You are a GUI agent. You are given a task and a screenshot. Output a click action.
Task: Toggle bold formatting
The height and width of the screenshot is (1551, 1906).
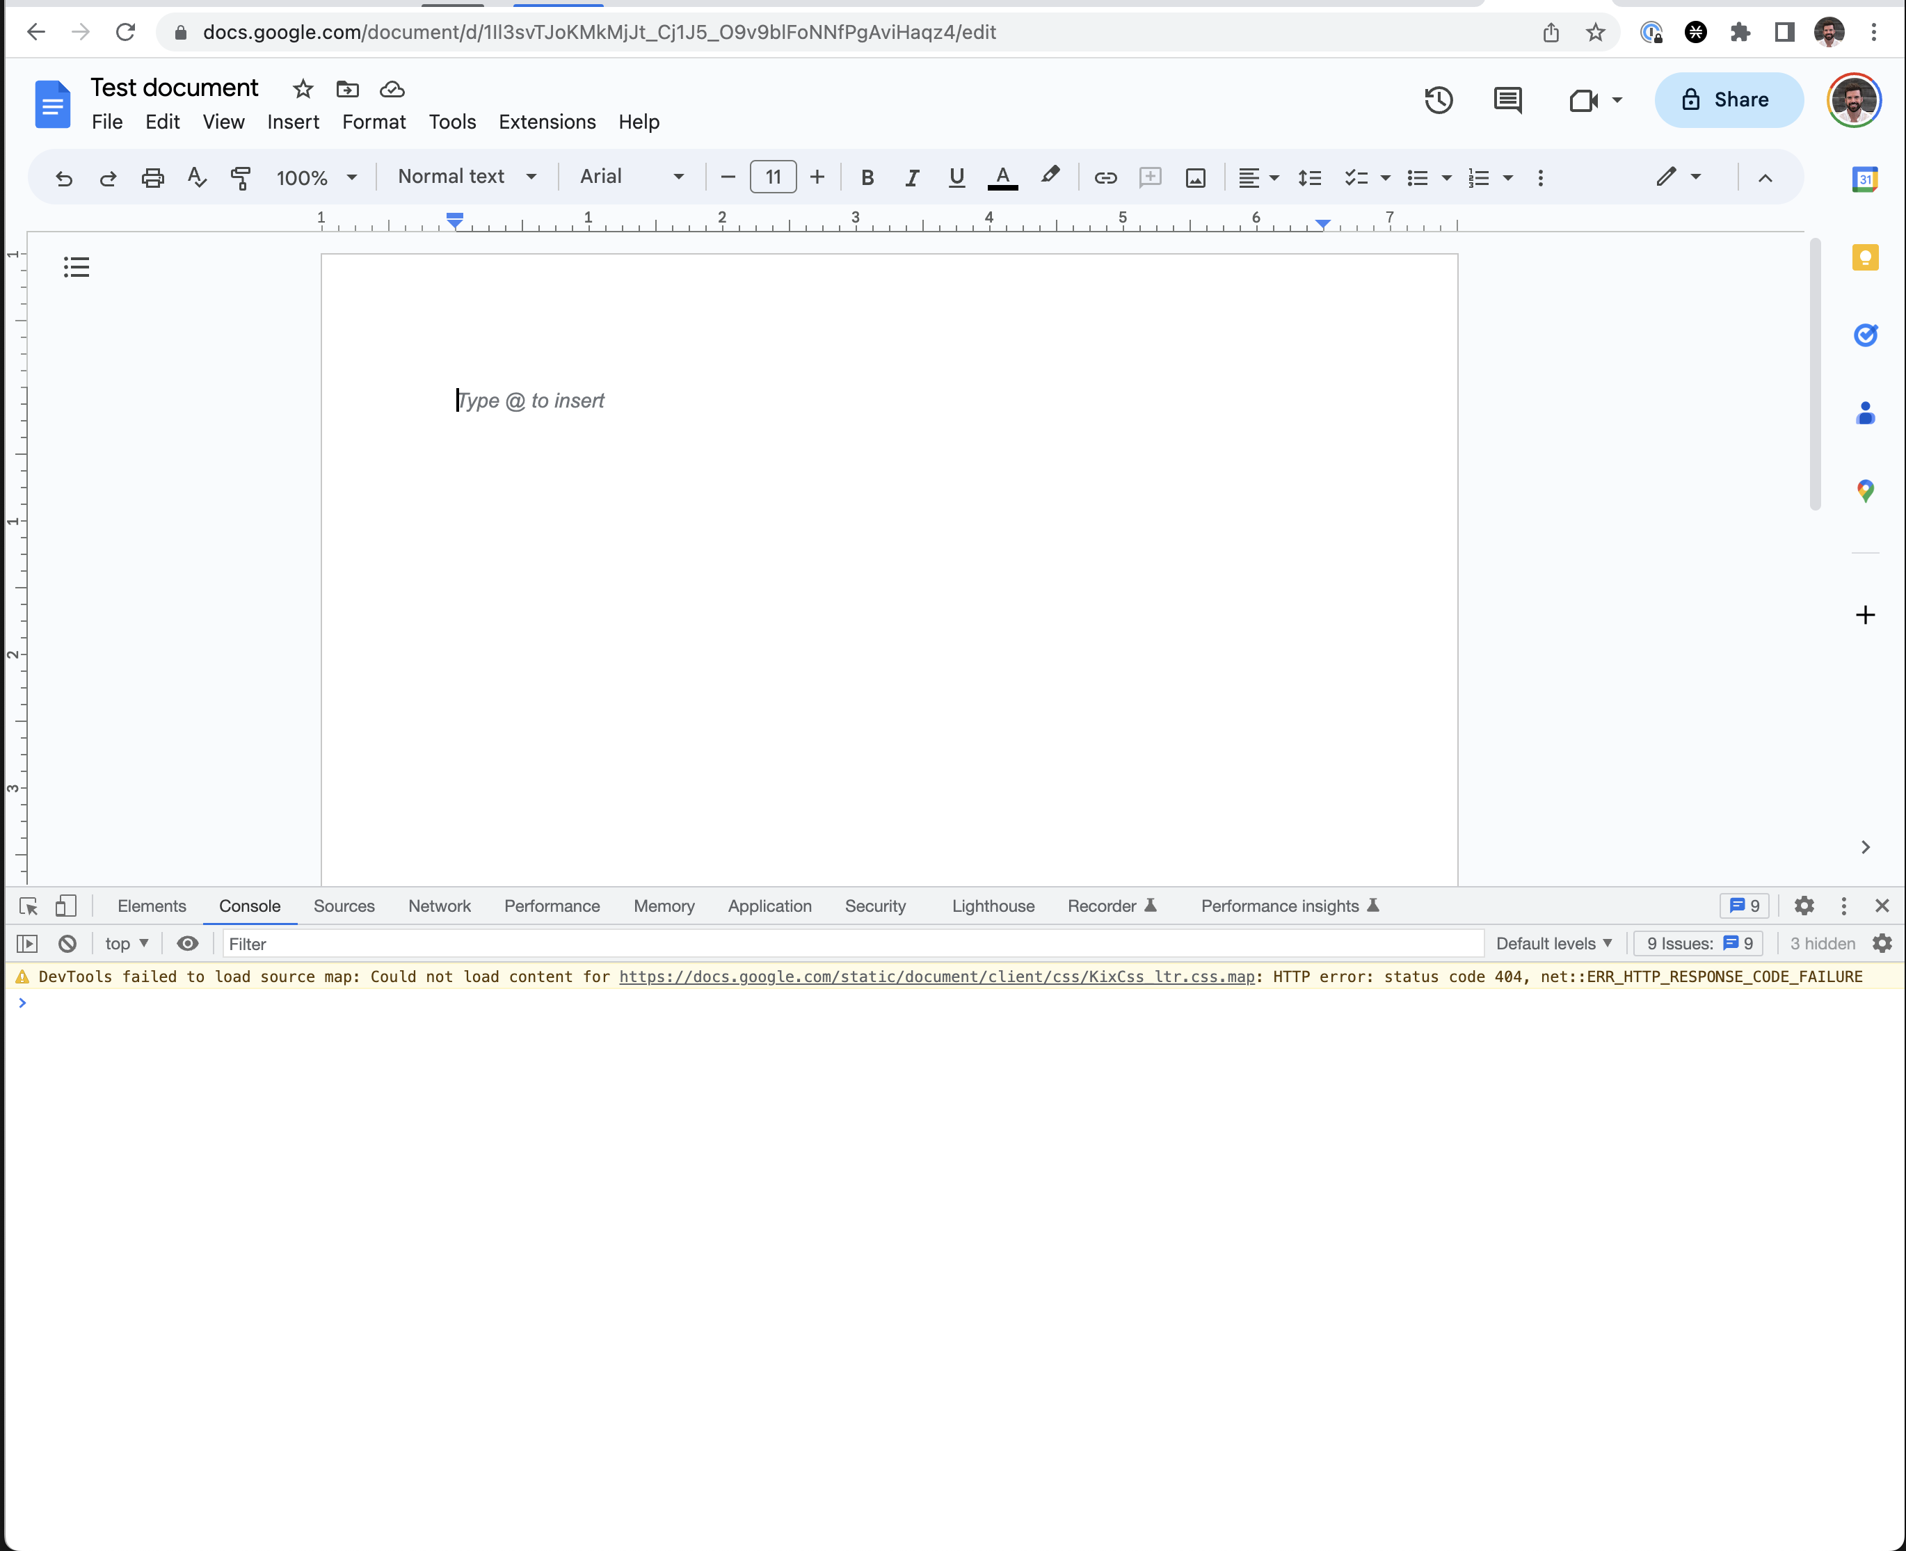pos(866,177)
